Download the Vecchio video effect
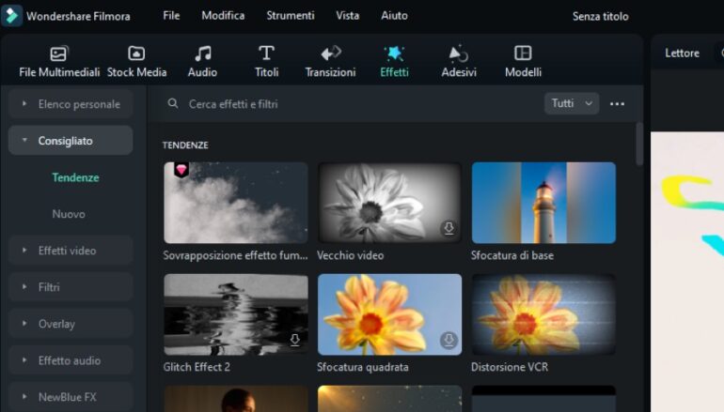Screen dimensions: 724x412 pyautogui.click(x=449, y=228)
